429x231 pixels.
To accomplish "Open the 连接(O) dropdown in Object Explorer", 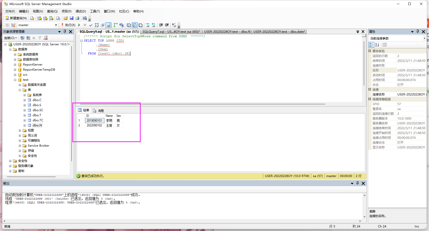I will coord(10,38).
